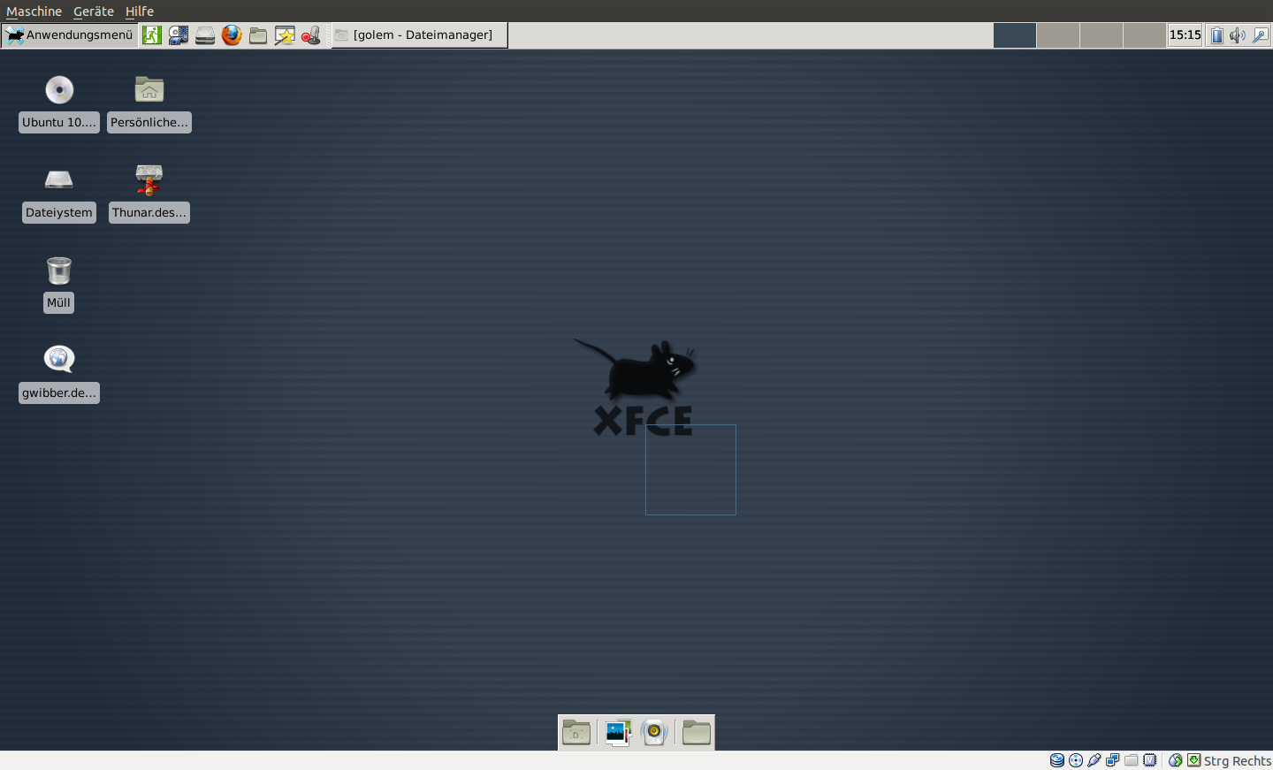The height and width of the screenshot is (770, 1273).
Task: Switch to the second workspace in the pager
Action: (1058, 35)
